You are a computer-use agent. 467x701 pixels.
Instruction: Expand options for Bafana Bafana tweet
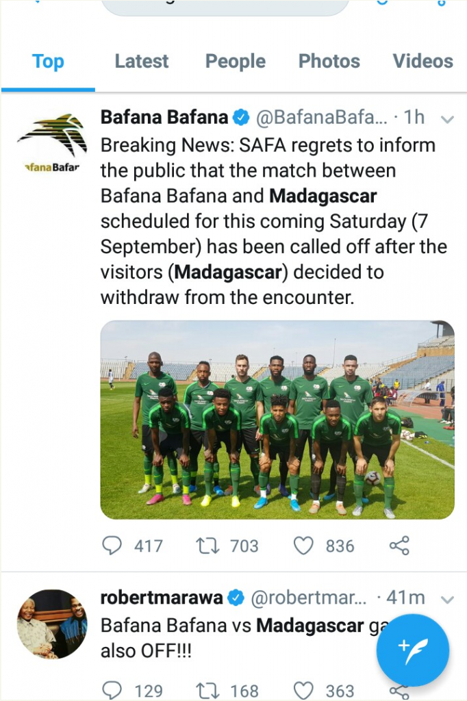tap(447, 119)
